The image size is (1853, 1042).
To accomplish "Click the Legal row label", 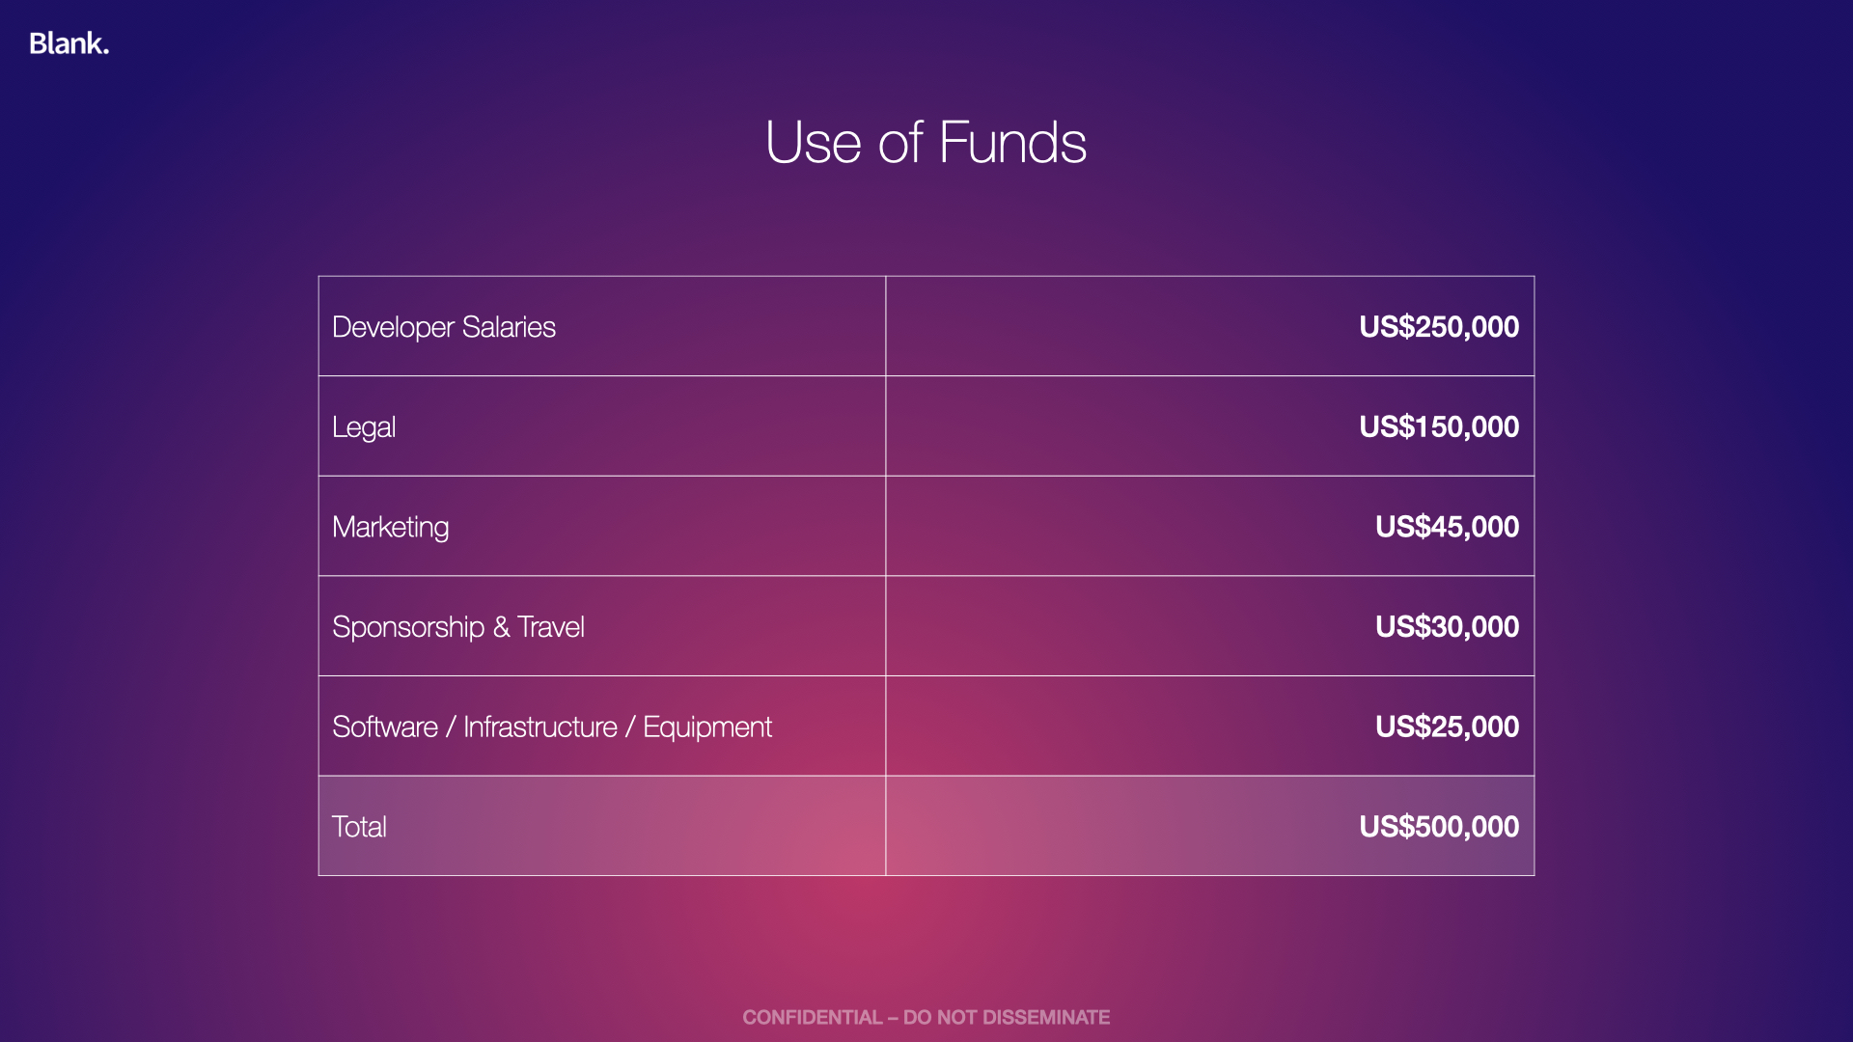I will point(364,427).
